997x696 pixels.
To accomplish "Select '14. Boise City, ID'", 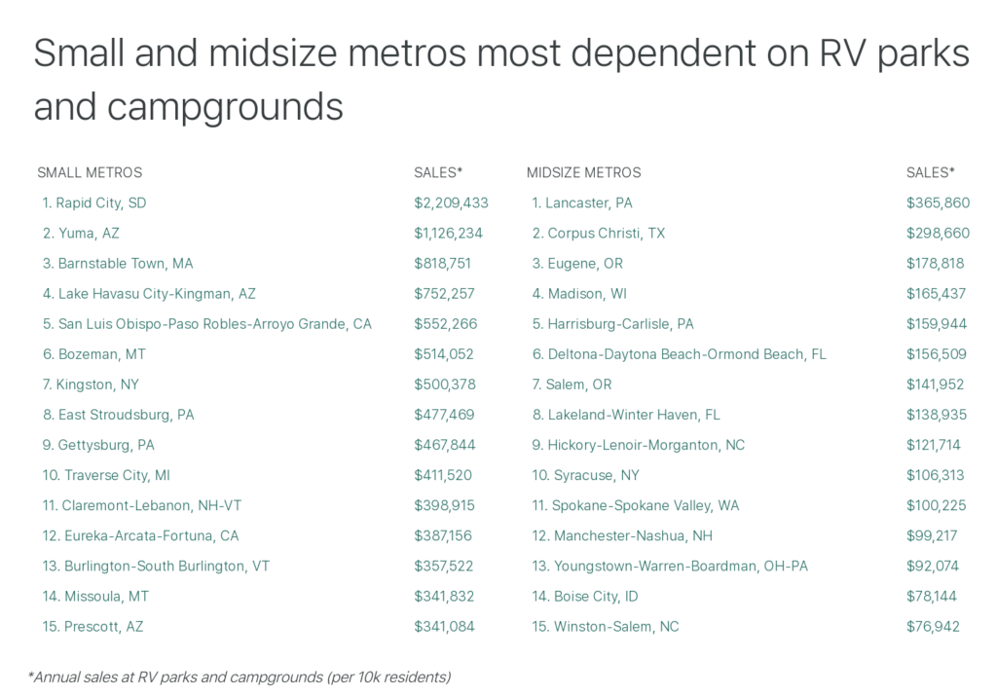I will tap(585, 597).
